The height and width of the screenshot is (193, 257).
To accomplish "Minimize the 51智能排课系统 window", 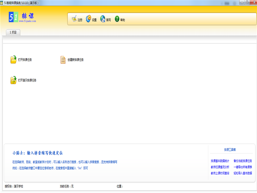I will [242, 3].
